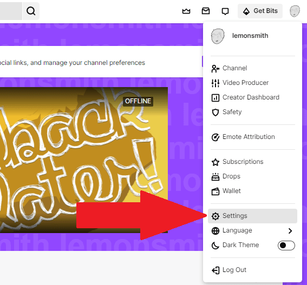Image resolution: width=307 pixels, height=285 pixels.
Task: Click the Subscriptions star icon
Action: coord(215,162)
